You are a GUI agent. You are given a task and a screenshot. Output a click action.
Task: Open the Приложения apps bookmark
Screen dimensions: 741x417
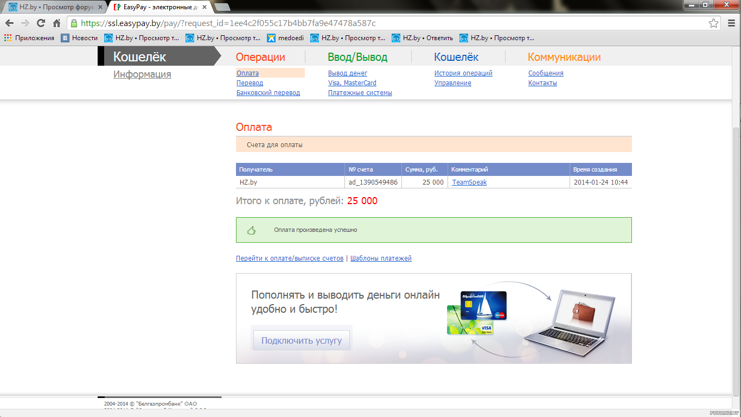coord(29,38)
